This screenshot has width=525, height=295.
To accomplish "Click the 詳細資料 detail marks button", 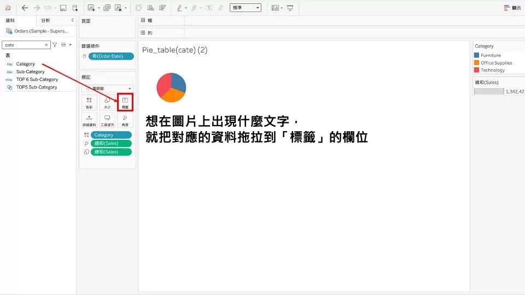I will coord(89,120).
